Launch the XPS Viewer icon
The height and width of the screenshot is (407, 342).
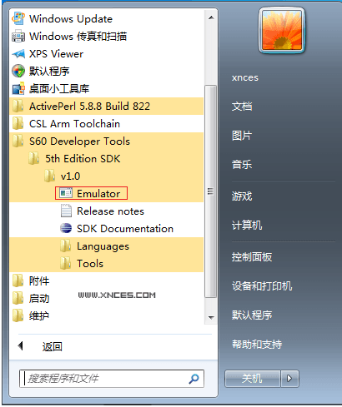click(x=18, y=53)
